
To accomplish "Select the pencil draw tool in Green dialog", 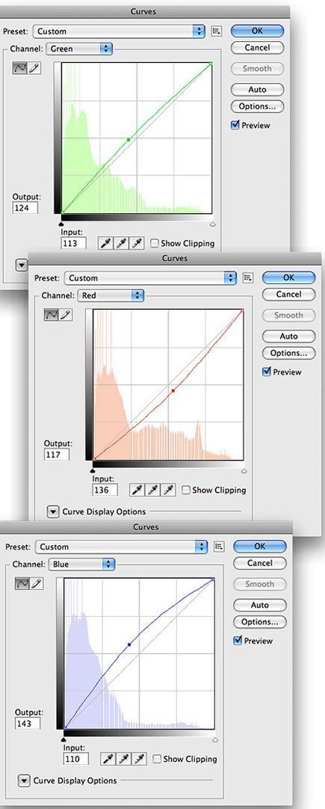I will [x=34, y=68].
